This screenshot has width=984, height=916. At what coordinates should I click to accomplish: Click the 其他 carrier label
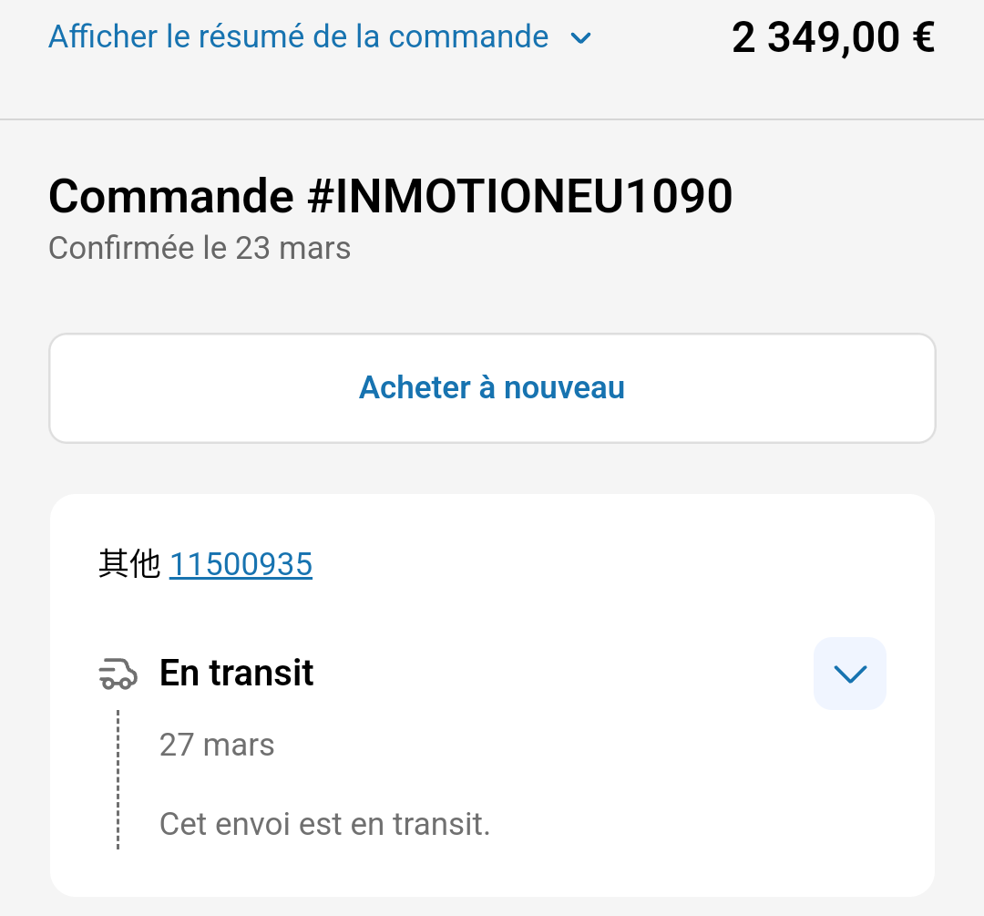pyautogui.click(x=129, y=563)
